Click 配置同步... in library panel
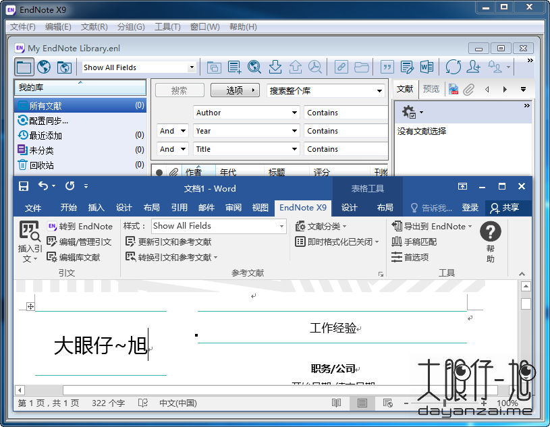 coord(80,121)
